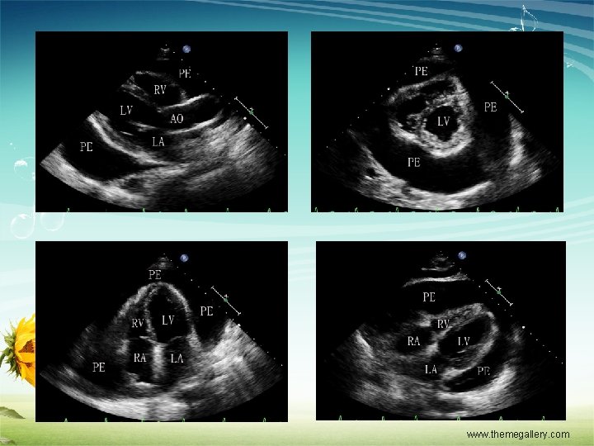594x446 pixels.
Task: Click the LV label in the apical four-chamber image
Action: pos(167,320)
